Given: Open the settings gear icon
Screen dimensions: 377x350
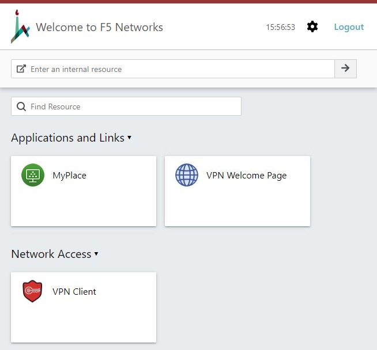Looking at the screenshot, I should (312, 26).
